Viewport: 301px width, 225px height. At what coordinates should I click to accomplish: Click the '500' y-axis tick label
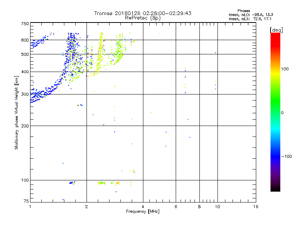25,54
